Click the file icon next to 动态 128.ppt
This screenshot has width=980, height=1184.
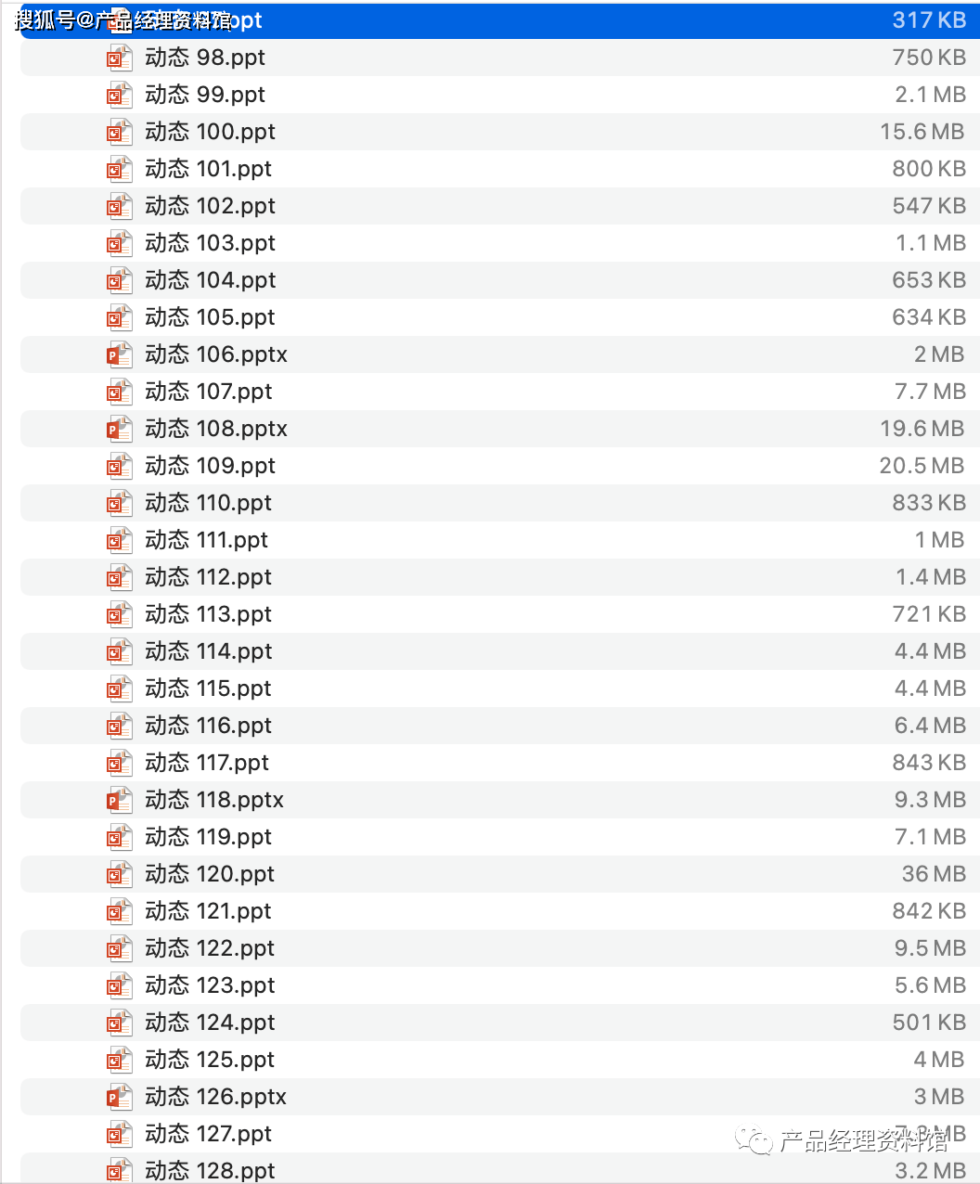[119, 1170]
